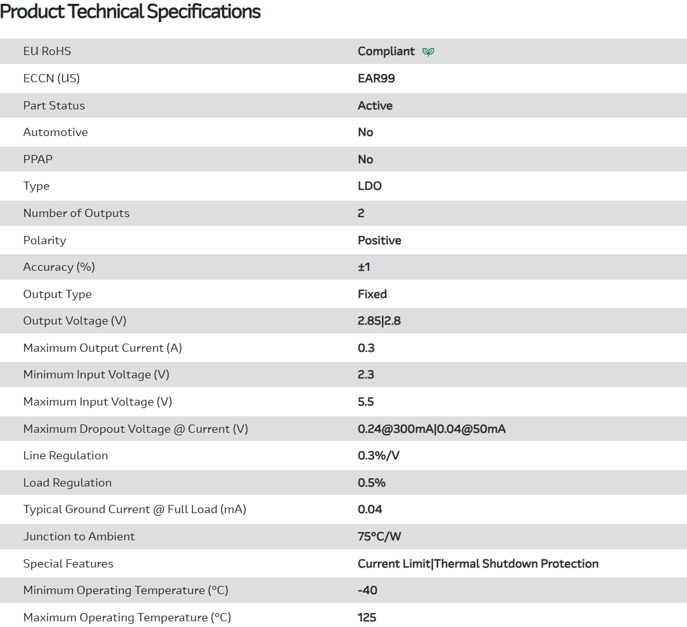
Task: Click the ±1 accuracy value
Action: tap(363, 267)
